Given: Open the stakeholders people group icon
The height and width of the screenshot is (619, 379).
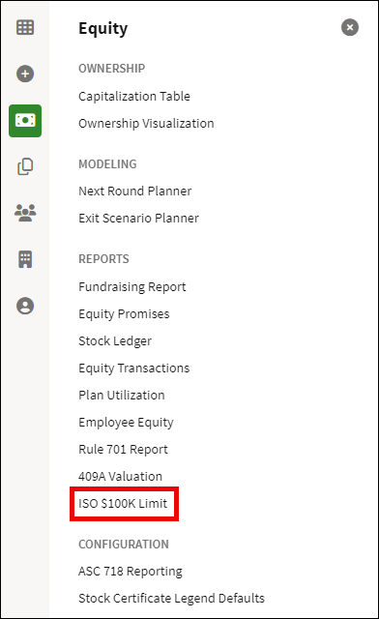Looking at the screenshot, I should [25, 213].
